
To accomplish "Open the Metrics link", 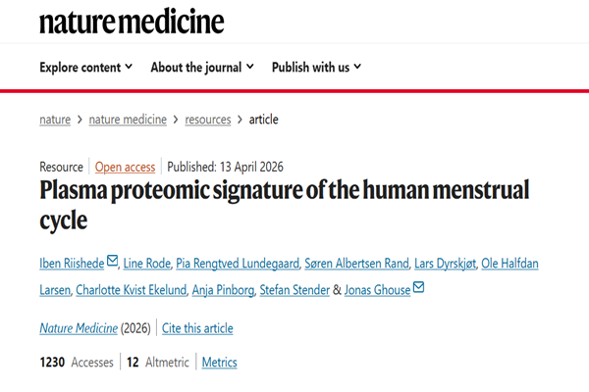I will pyautogui.click(x=219, y=363).
